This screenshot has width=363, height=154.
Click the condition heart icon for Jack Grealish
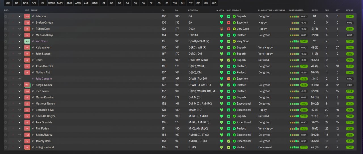click(x=221, y=123)
